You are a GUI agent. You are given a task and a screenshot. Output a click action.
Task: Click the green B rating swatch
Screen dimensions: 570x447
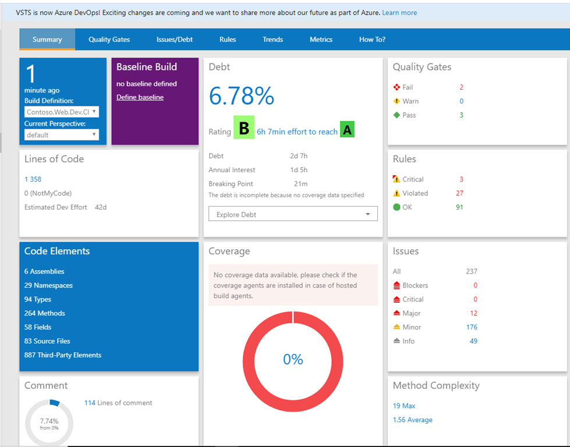coord(244,128)
